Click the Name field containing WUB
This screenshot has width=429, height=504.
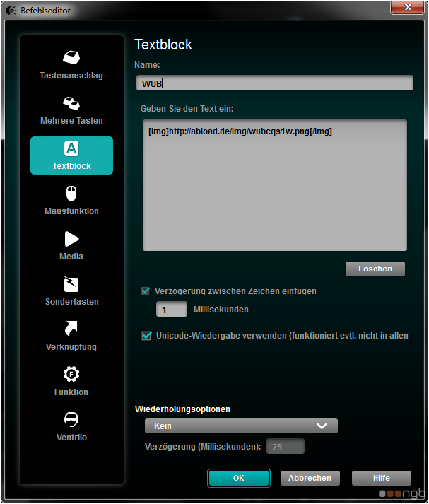274,83
